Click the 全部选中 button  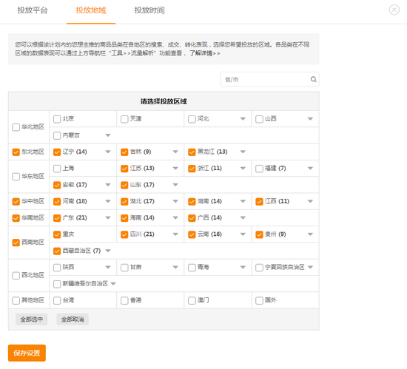click(31, 319)
